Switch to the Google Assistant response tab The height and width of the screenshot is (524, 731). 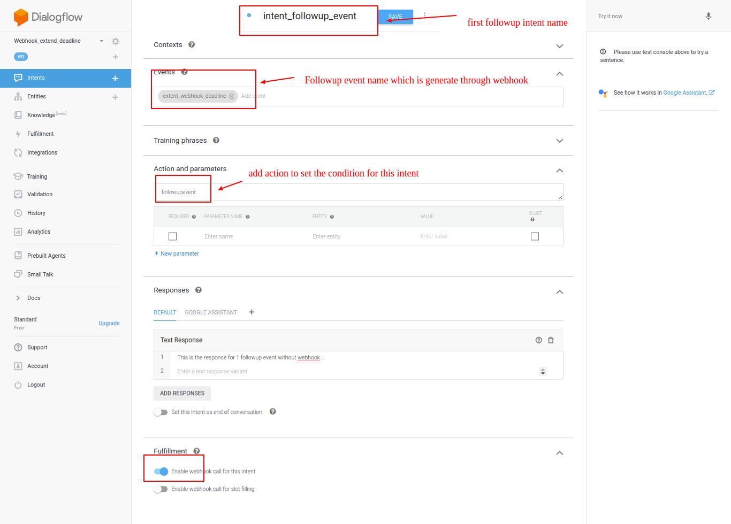[x=211, y=313]
